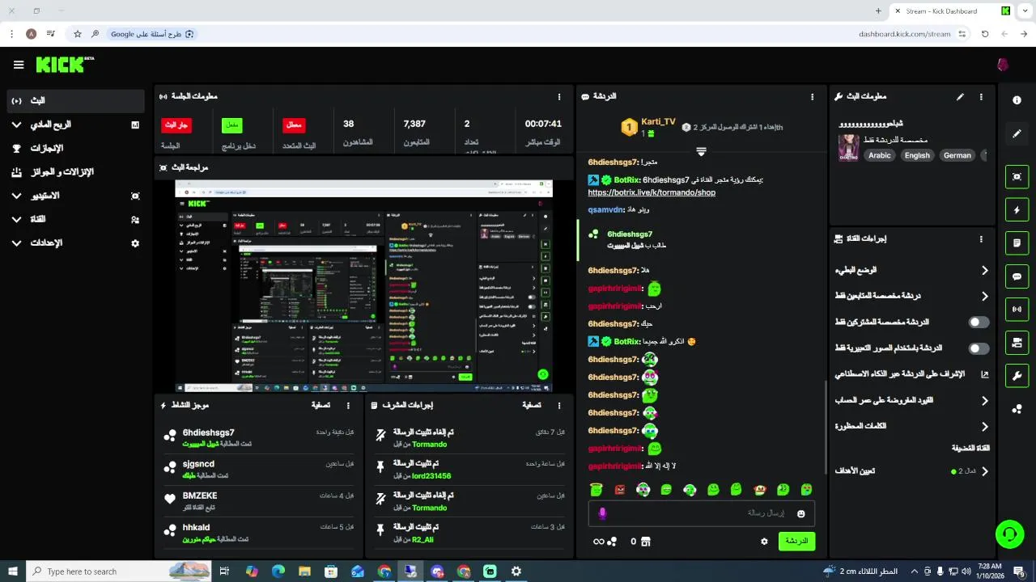Toggle emotes-only chat switch
The height and width of the screenshot is (582, 1036).
coord(979,348)
